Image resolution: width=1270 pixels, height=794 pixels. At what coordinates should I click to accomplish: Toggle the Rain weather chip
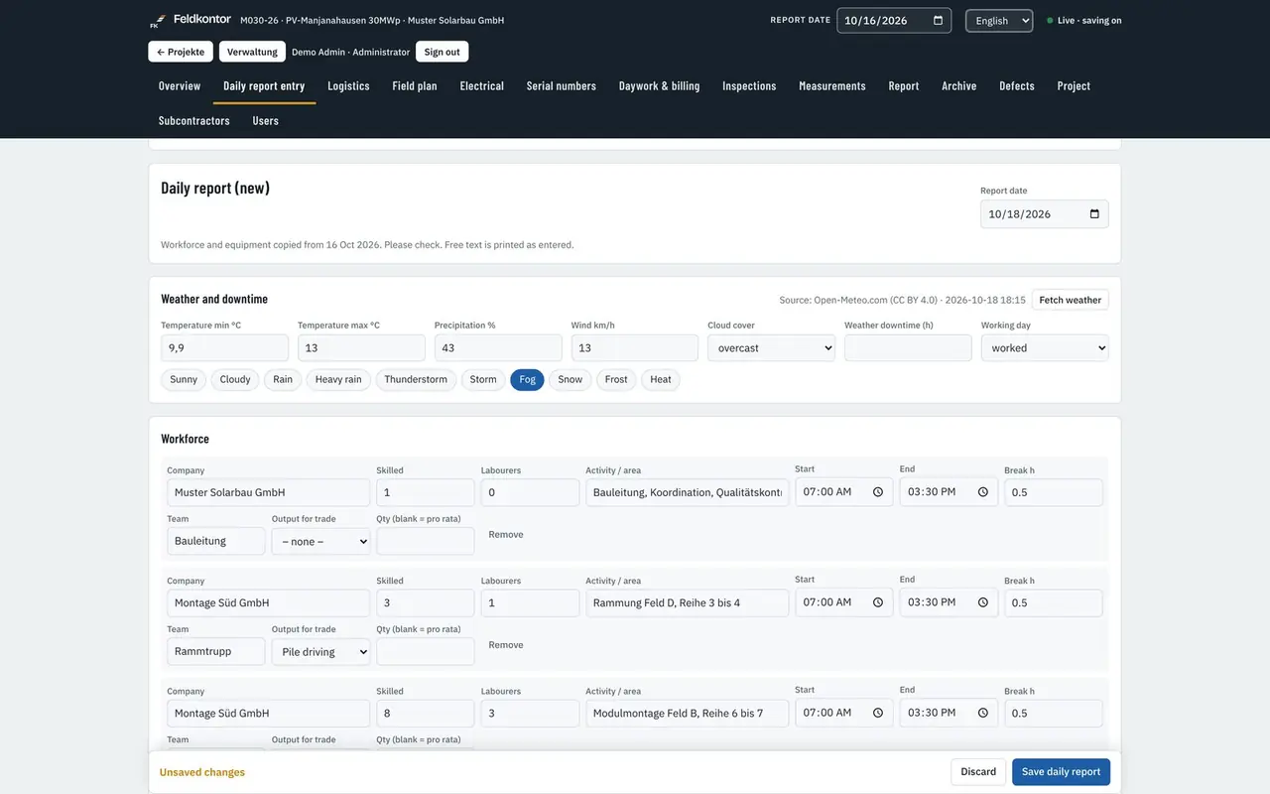pyautogui.click(x=283, y=380)
